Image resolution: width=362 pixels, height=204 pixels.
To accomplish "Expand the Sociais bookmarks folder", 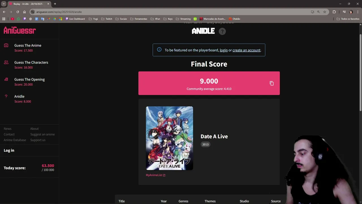I will click(x=121, y=19).
